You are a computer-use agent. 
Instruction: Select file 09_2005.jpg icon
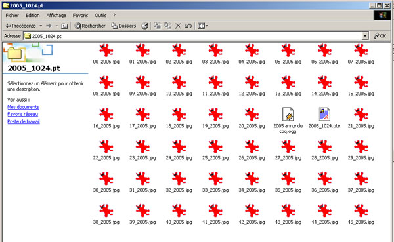point(142,82)
